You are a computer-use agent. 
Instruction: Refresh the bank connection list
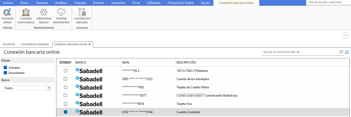click(x=347, y=52)
